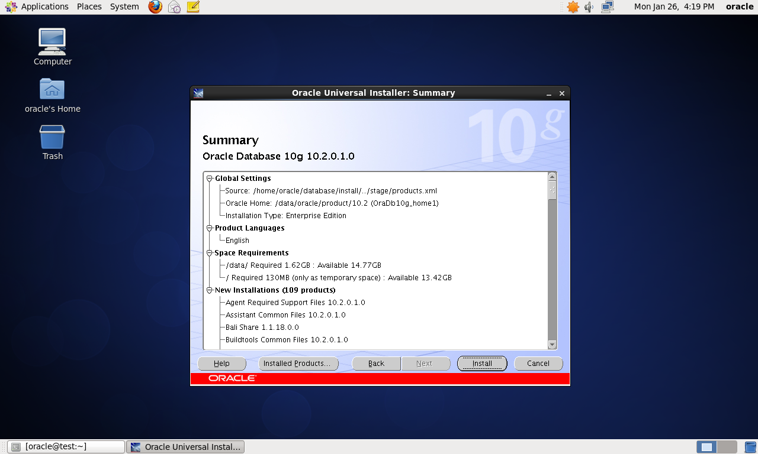Select the English language row
This screenshot has width=758, height=454.
(x=237, y=241)
